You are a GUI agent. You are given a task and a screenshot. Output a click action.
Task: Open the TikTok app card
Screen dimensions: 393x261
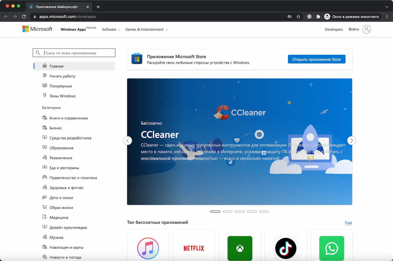point(286,245)
